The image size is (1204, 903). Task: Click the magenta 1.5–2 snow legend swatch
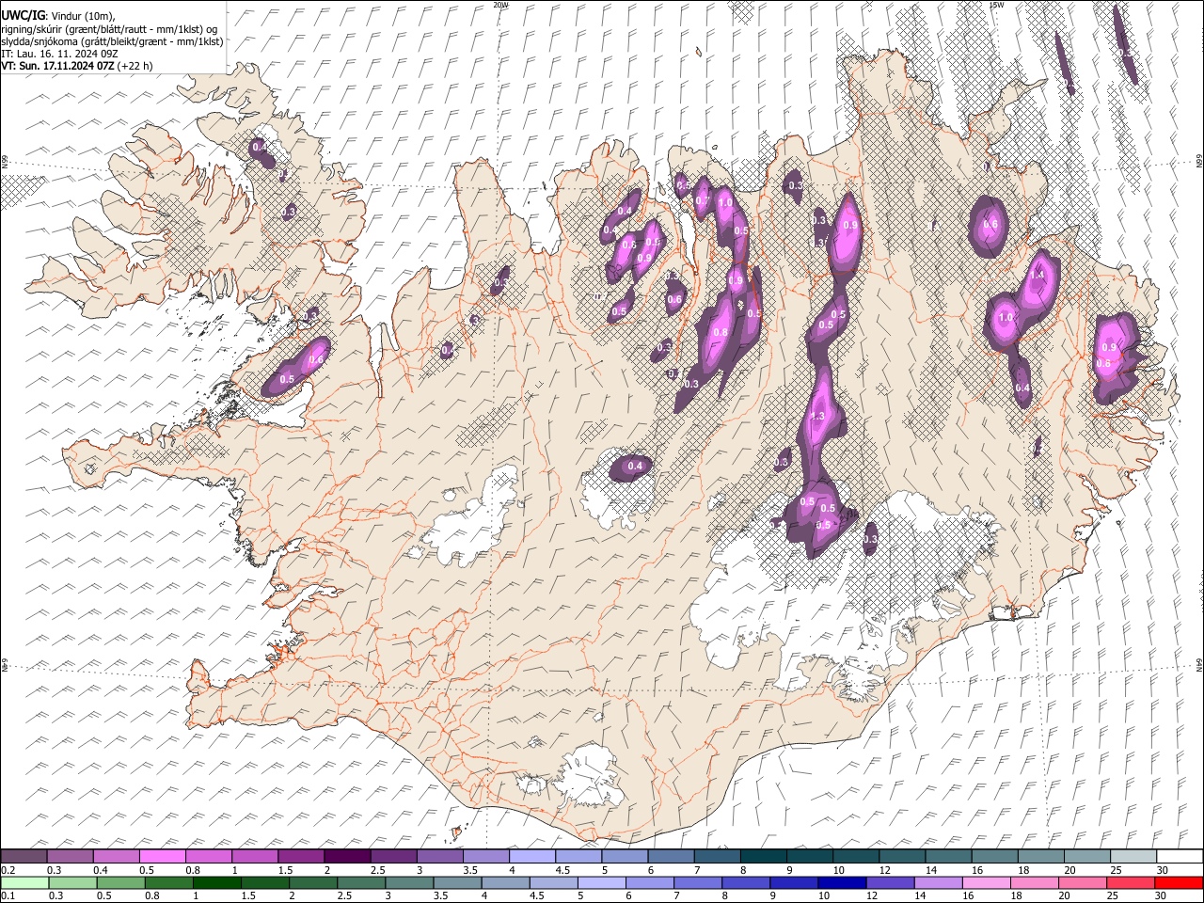(300, 856)
